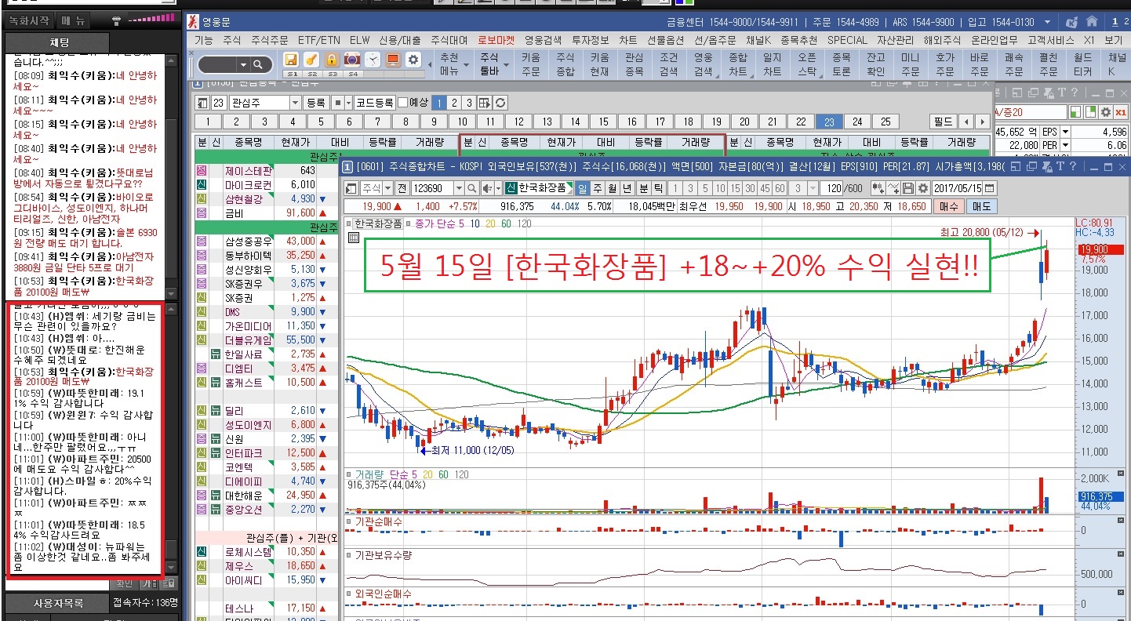The width and height of the screenshot is (1131, 621).
Task: Click the home icon in title bar
Action: [x=1092, y=22]
